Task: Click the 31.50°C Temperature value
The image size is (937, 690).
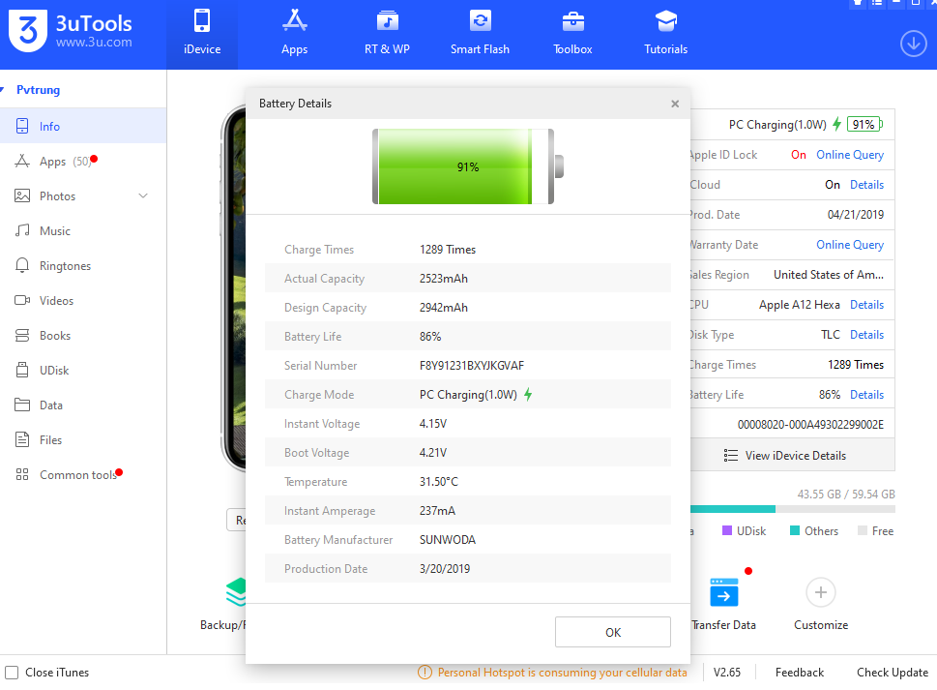Action: [439, 482]
